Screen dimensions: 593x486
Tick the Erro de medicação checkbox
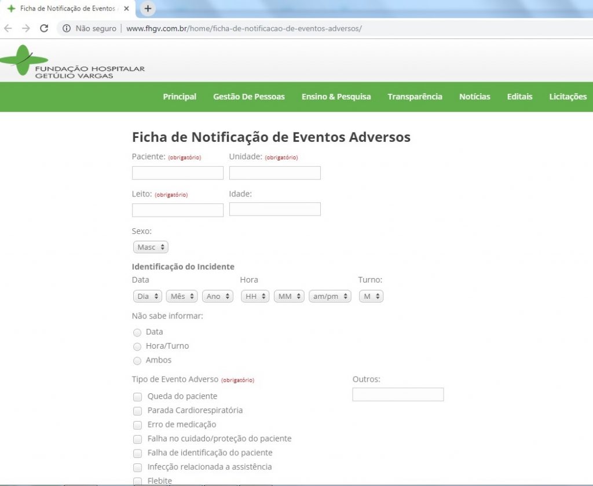(138, 425)
